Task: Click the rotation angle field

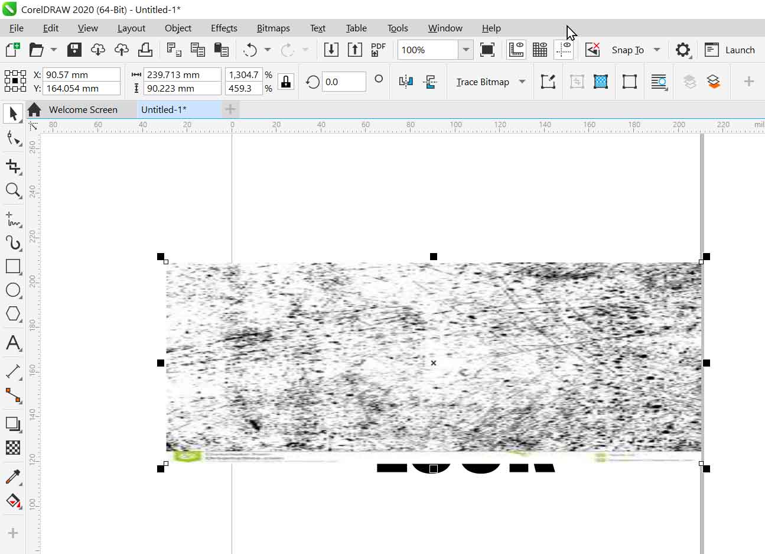Action: (344, 82)
